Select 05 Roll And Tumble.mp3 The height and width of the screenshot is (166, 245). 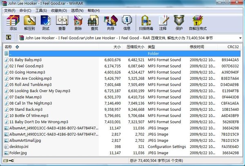[122, 85]
